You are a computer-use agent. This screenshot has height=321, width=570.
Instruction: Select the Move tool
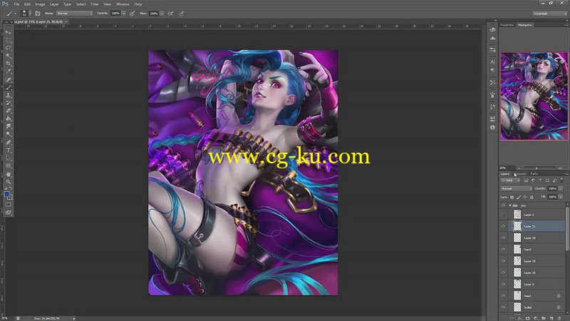pos(8,32)
